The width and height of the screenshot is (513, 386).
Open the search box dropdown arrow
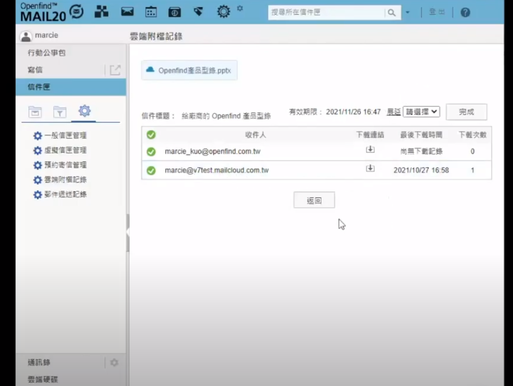407,12
